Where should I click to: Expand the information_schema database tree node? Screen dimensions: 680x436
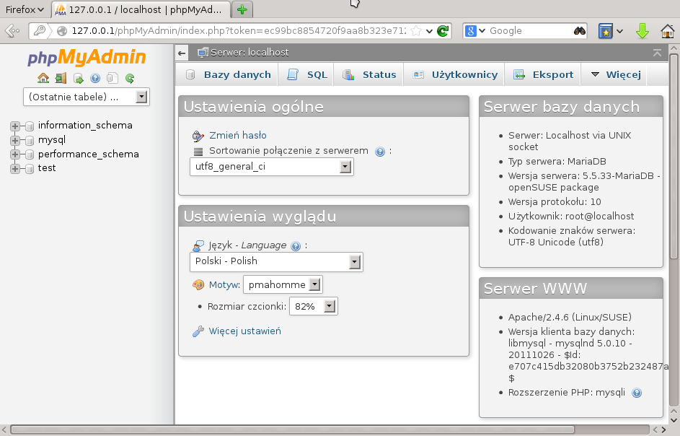click(14, 126)
